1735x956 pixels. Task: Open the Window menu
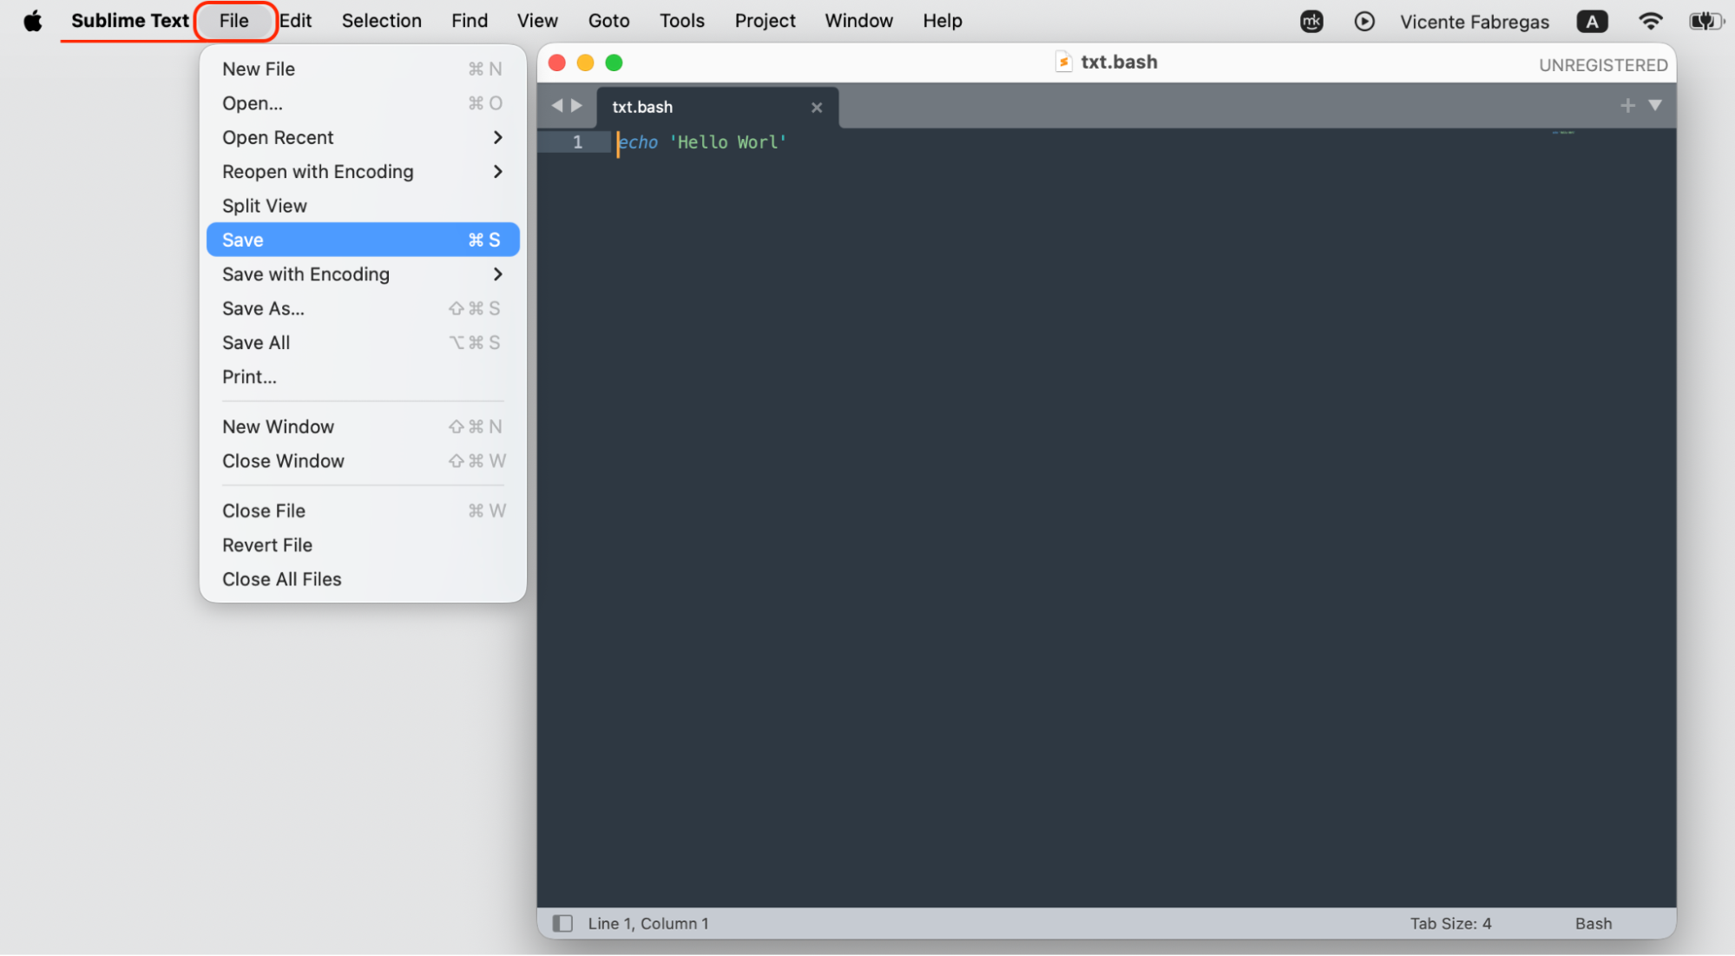[x=858, y=21]
